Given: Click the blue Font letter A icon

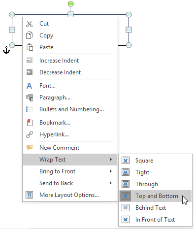Looking at the screenshot, I should tap(29, 86).
